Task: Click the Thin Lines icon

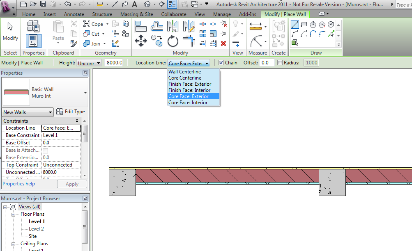Action: coord(172,4)
